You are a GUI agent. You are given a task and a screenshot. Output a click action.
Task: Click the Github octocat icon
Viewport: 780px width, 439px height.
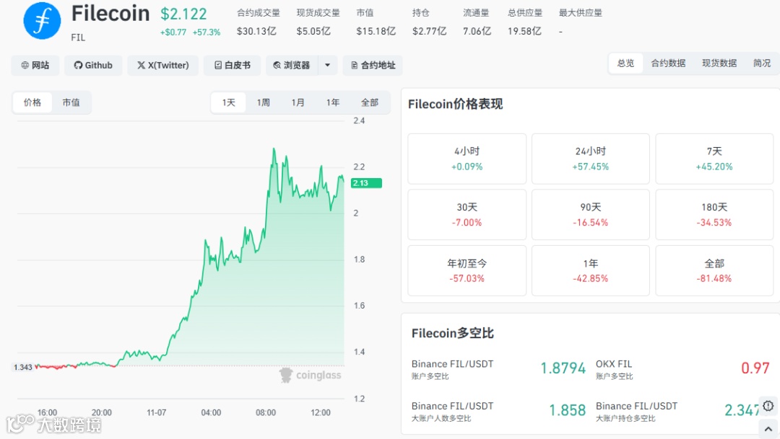[x=78, y=65]
